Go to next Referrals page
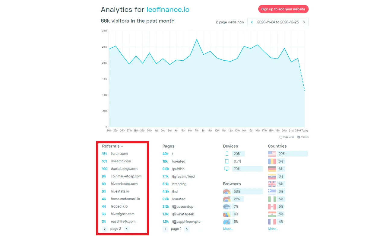This screenshot has width=386, height=236. pos(127,229)
